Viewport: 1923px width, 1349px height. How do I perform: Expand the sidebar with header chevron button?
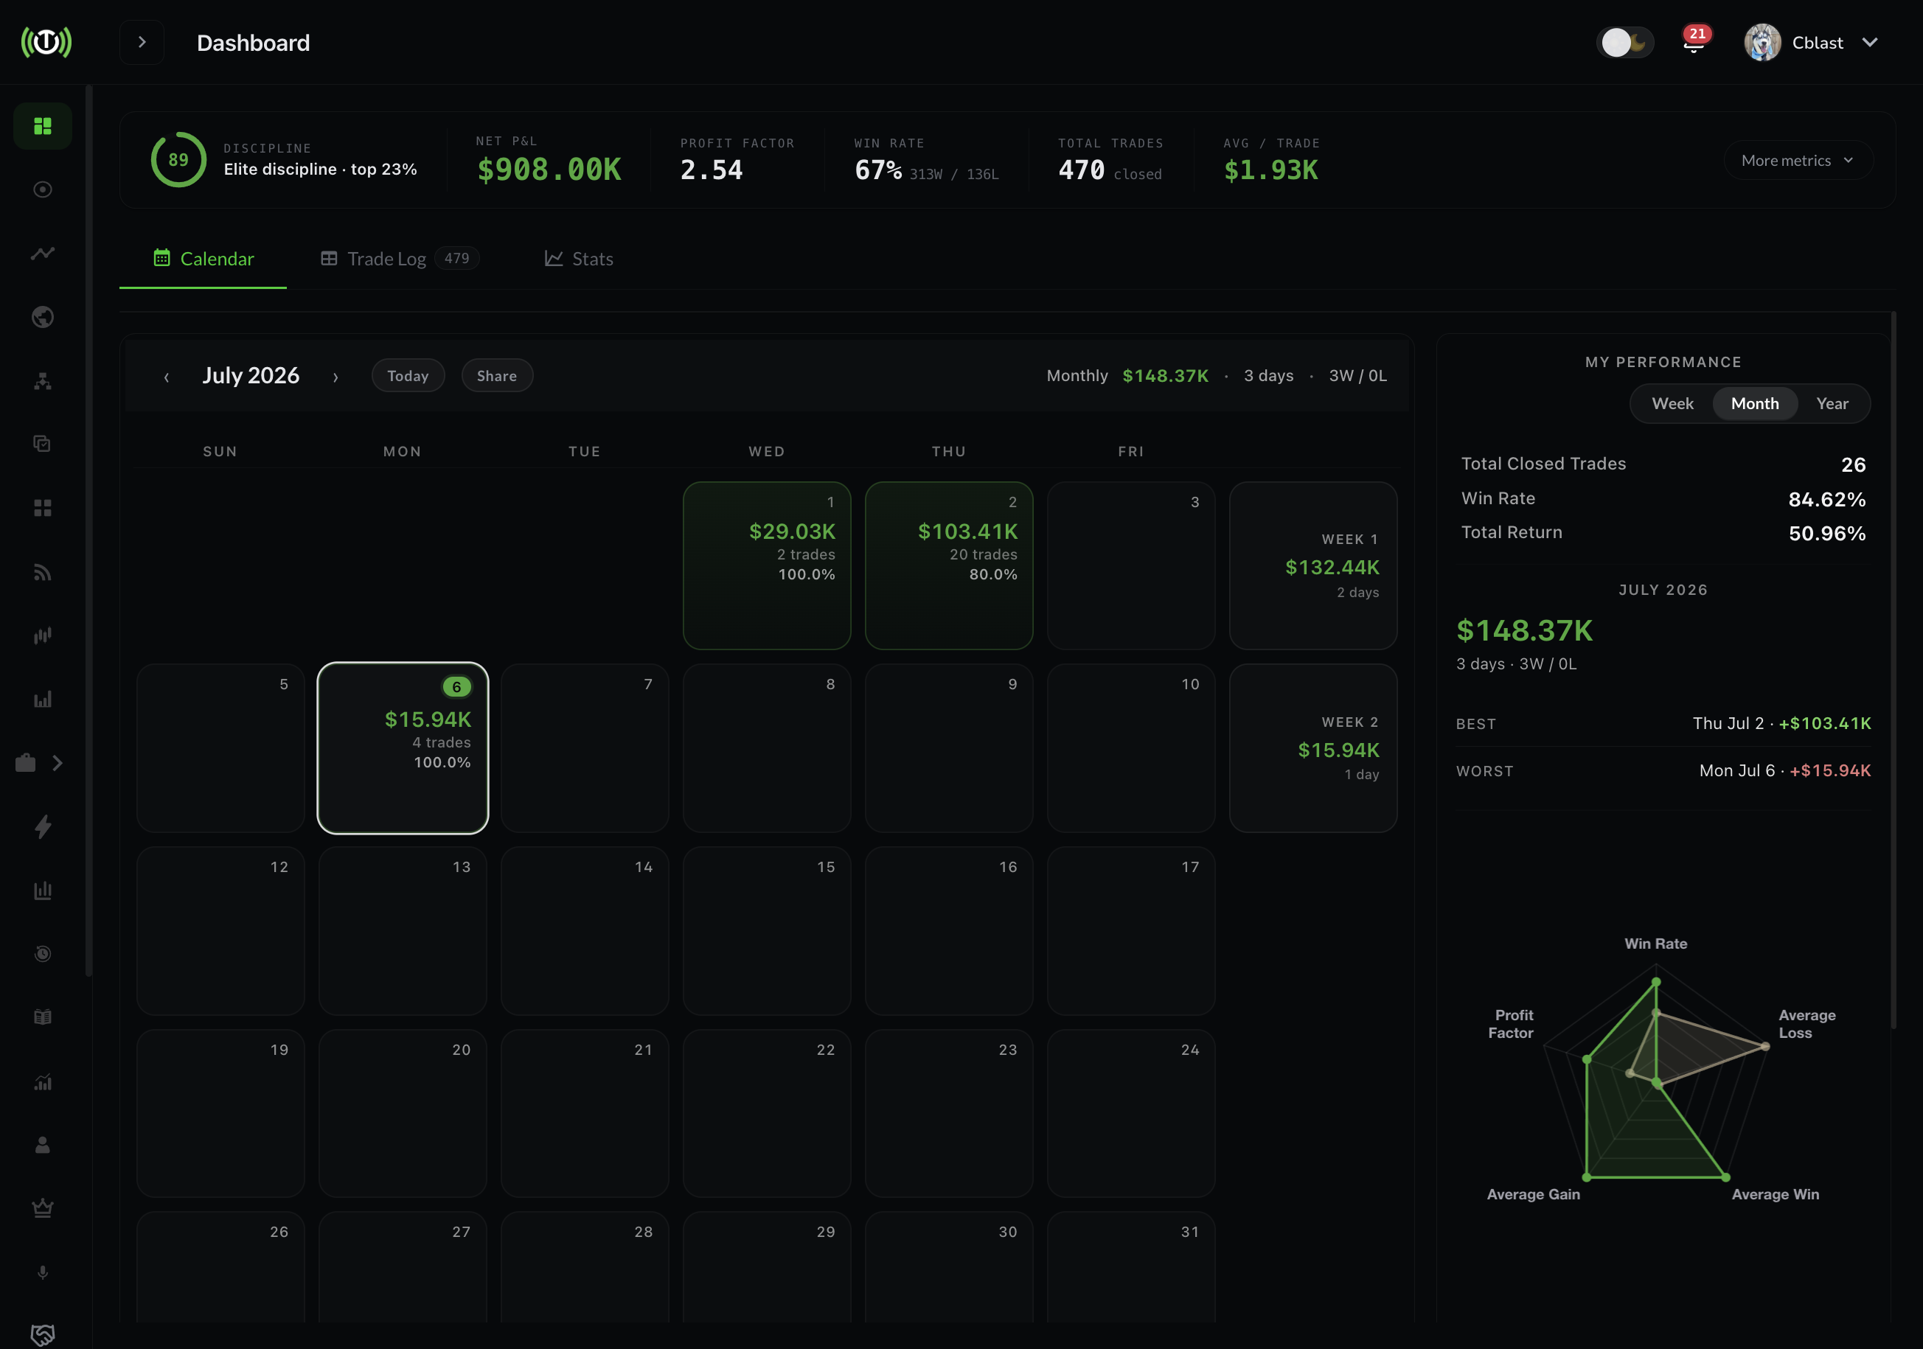click(x=142, y=42)
